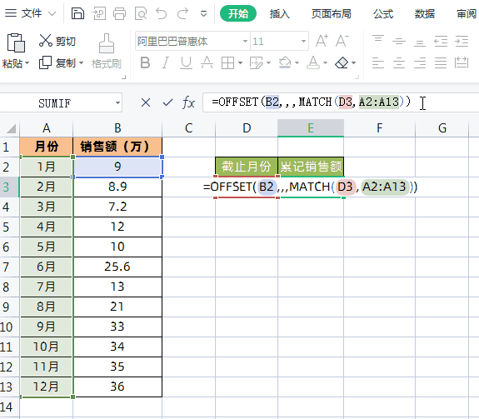The image size is (479, 419).
Task: Click the cell style drawing icon
Action: point(256,63)
